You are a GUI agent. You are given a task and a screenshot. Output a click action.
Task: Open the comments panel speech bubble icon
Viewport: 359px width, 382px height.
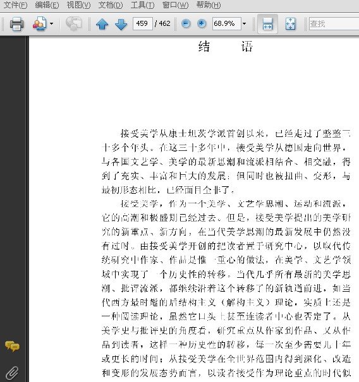[x=12, y=346]
